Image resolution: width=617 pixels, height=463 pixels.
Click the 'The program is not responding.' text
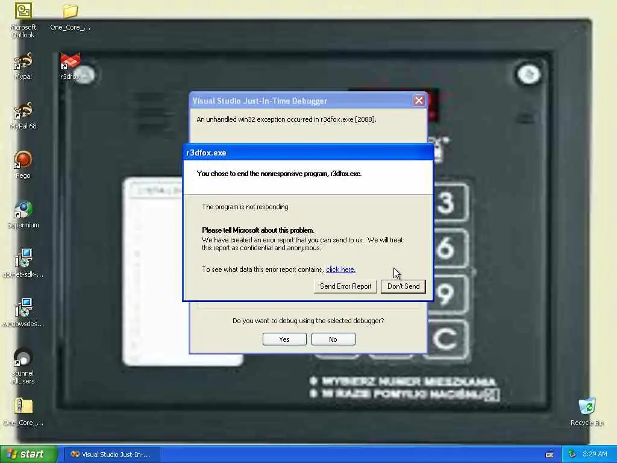pyautogui.click(x=246, y=207)
